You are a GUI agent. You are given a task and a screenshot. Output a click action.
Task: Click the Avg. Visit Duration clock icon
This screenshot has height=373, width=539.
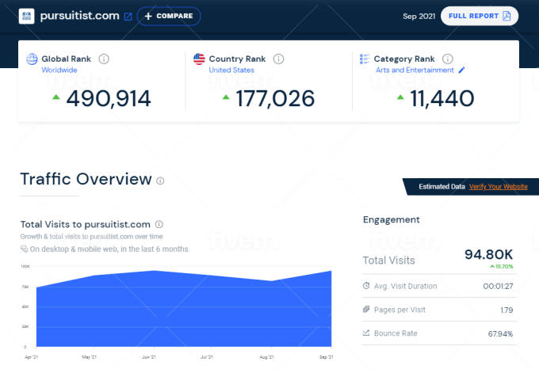(x=366, y=286)
